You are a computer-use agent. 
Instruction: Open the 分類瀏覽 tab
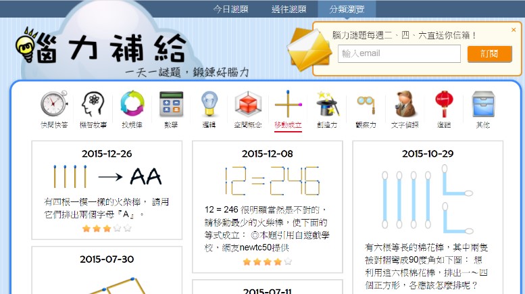click(x=347, y=9)
